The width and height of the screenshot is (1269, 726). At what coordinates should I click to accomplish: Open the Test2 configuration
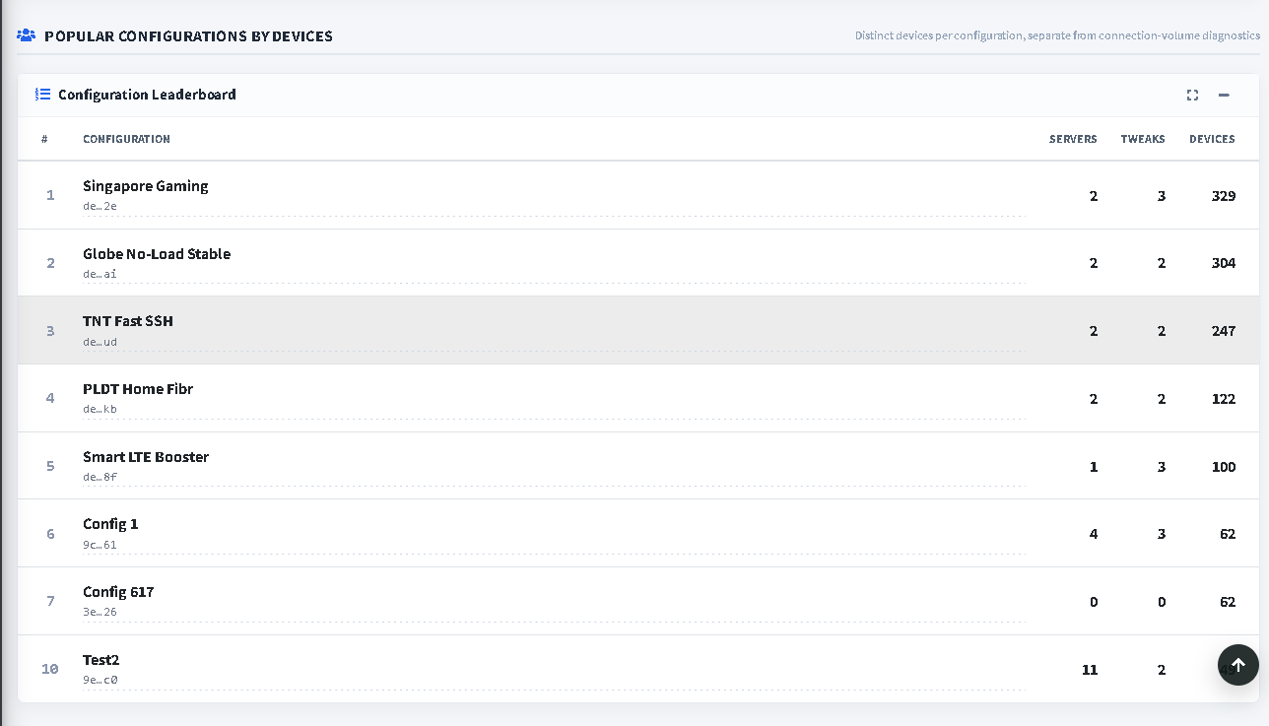coord(100,660)
